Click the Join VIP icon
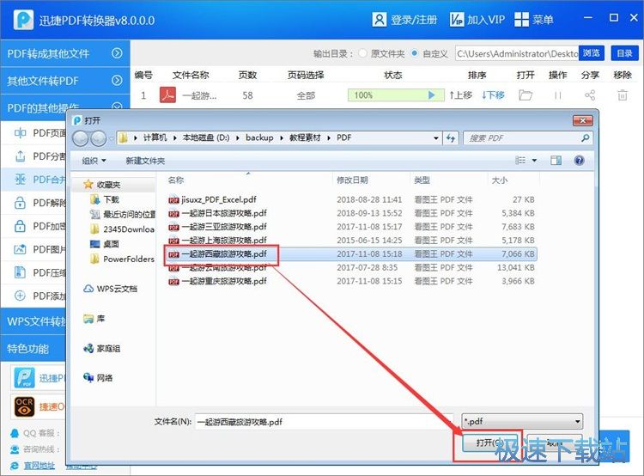Viewport: 644px width, 476px height. coord(456,19)
